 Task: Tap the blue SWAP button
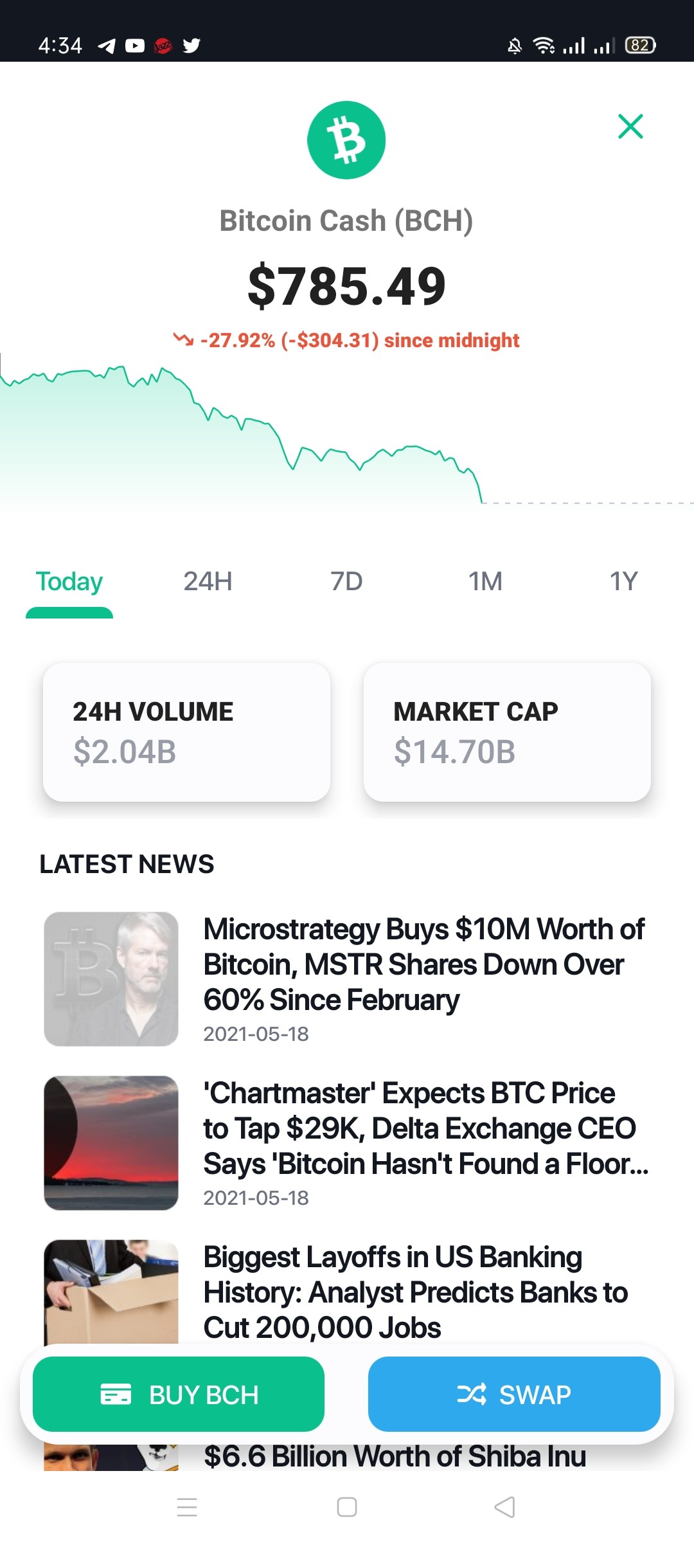[x=514, y=1394]
